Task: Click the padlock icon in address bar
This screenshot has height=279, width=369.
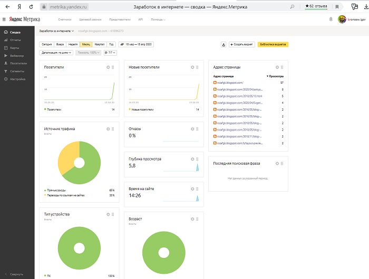Action: (44, 7)
